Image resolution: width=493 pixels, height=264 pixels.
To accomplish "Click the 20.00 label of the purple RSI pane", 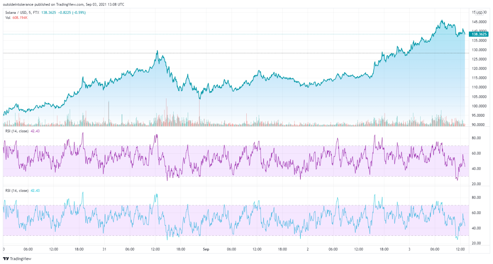I will (x=476, y=184).
